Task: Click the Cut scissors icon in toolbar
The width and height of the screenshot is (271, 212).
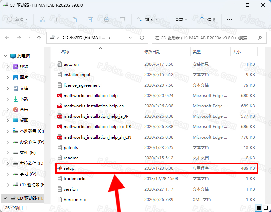Action: (x=42, y=19)
